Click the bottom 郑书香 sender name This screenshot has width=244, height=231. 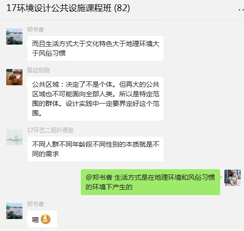[x=35, y=204]
